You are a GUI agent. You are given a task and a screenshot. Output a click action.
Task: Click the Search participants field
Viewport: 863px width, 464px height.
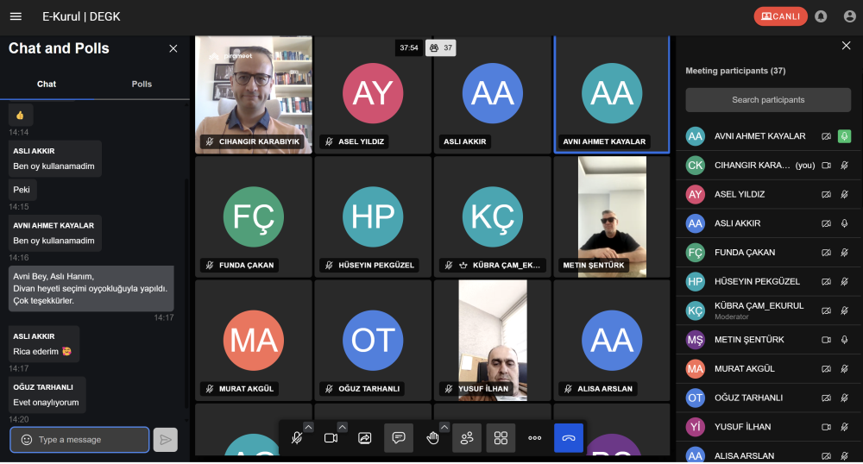[768, 100]
